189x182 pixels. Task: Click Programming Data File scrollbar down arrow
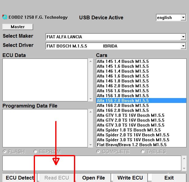pyautogui.click(x=91, y=145)
